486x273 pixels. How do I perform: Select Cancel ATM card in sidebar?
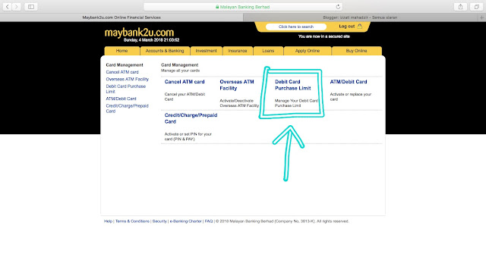point(122,72)
